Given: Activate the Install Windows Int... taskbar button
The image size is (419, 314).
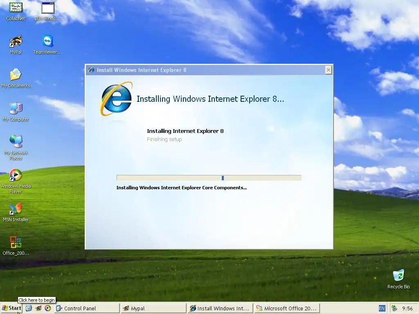Looking at the screenshot, I should pyautogui.click(x=220, y=308).
